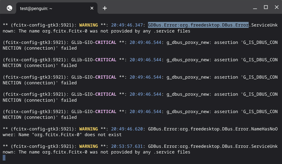Click the timestamp 20:49:46.620
This screenshot has width=282, height=164.
coord(127,129)
